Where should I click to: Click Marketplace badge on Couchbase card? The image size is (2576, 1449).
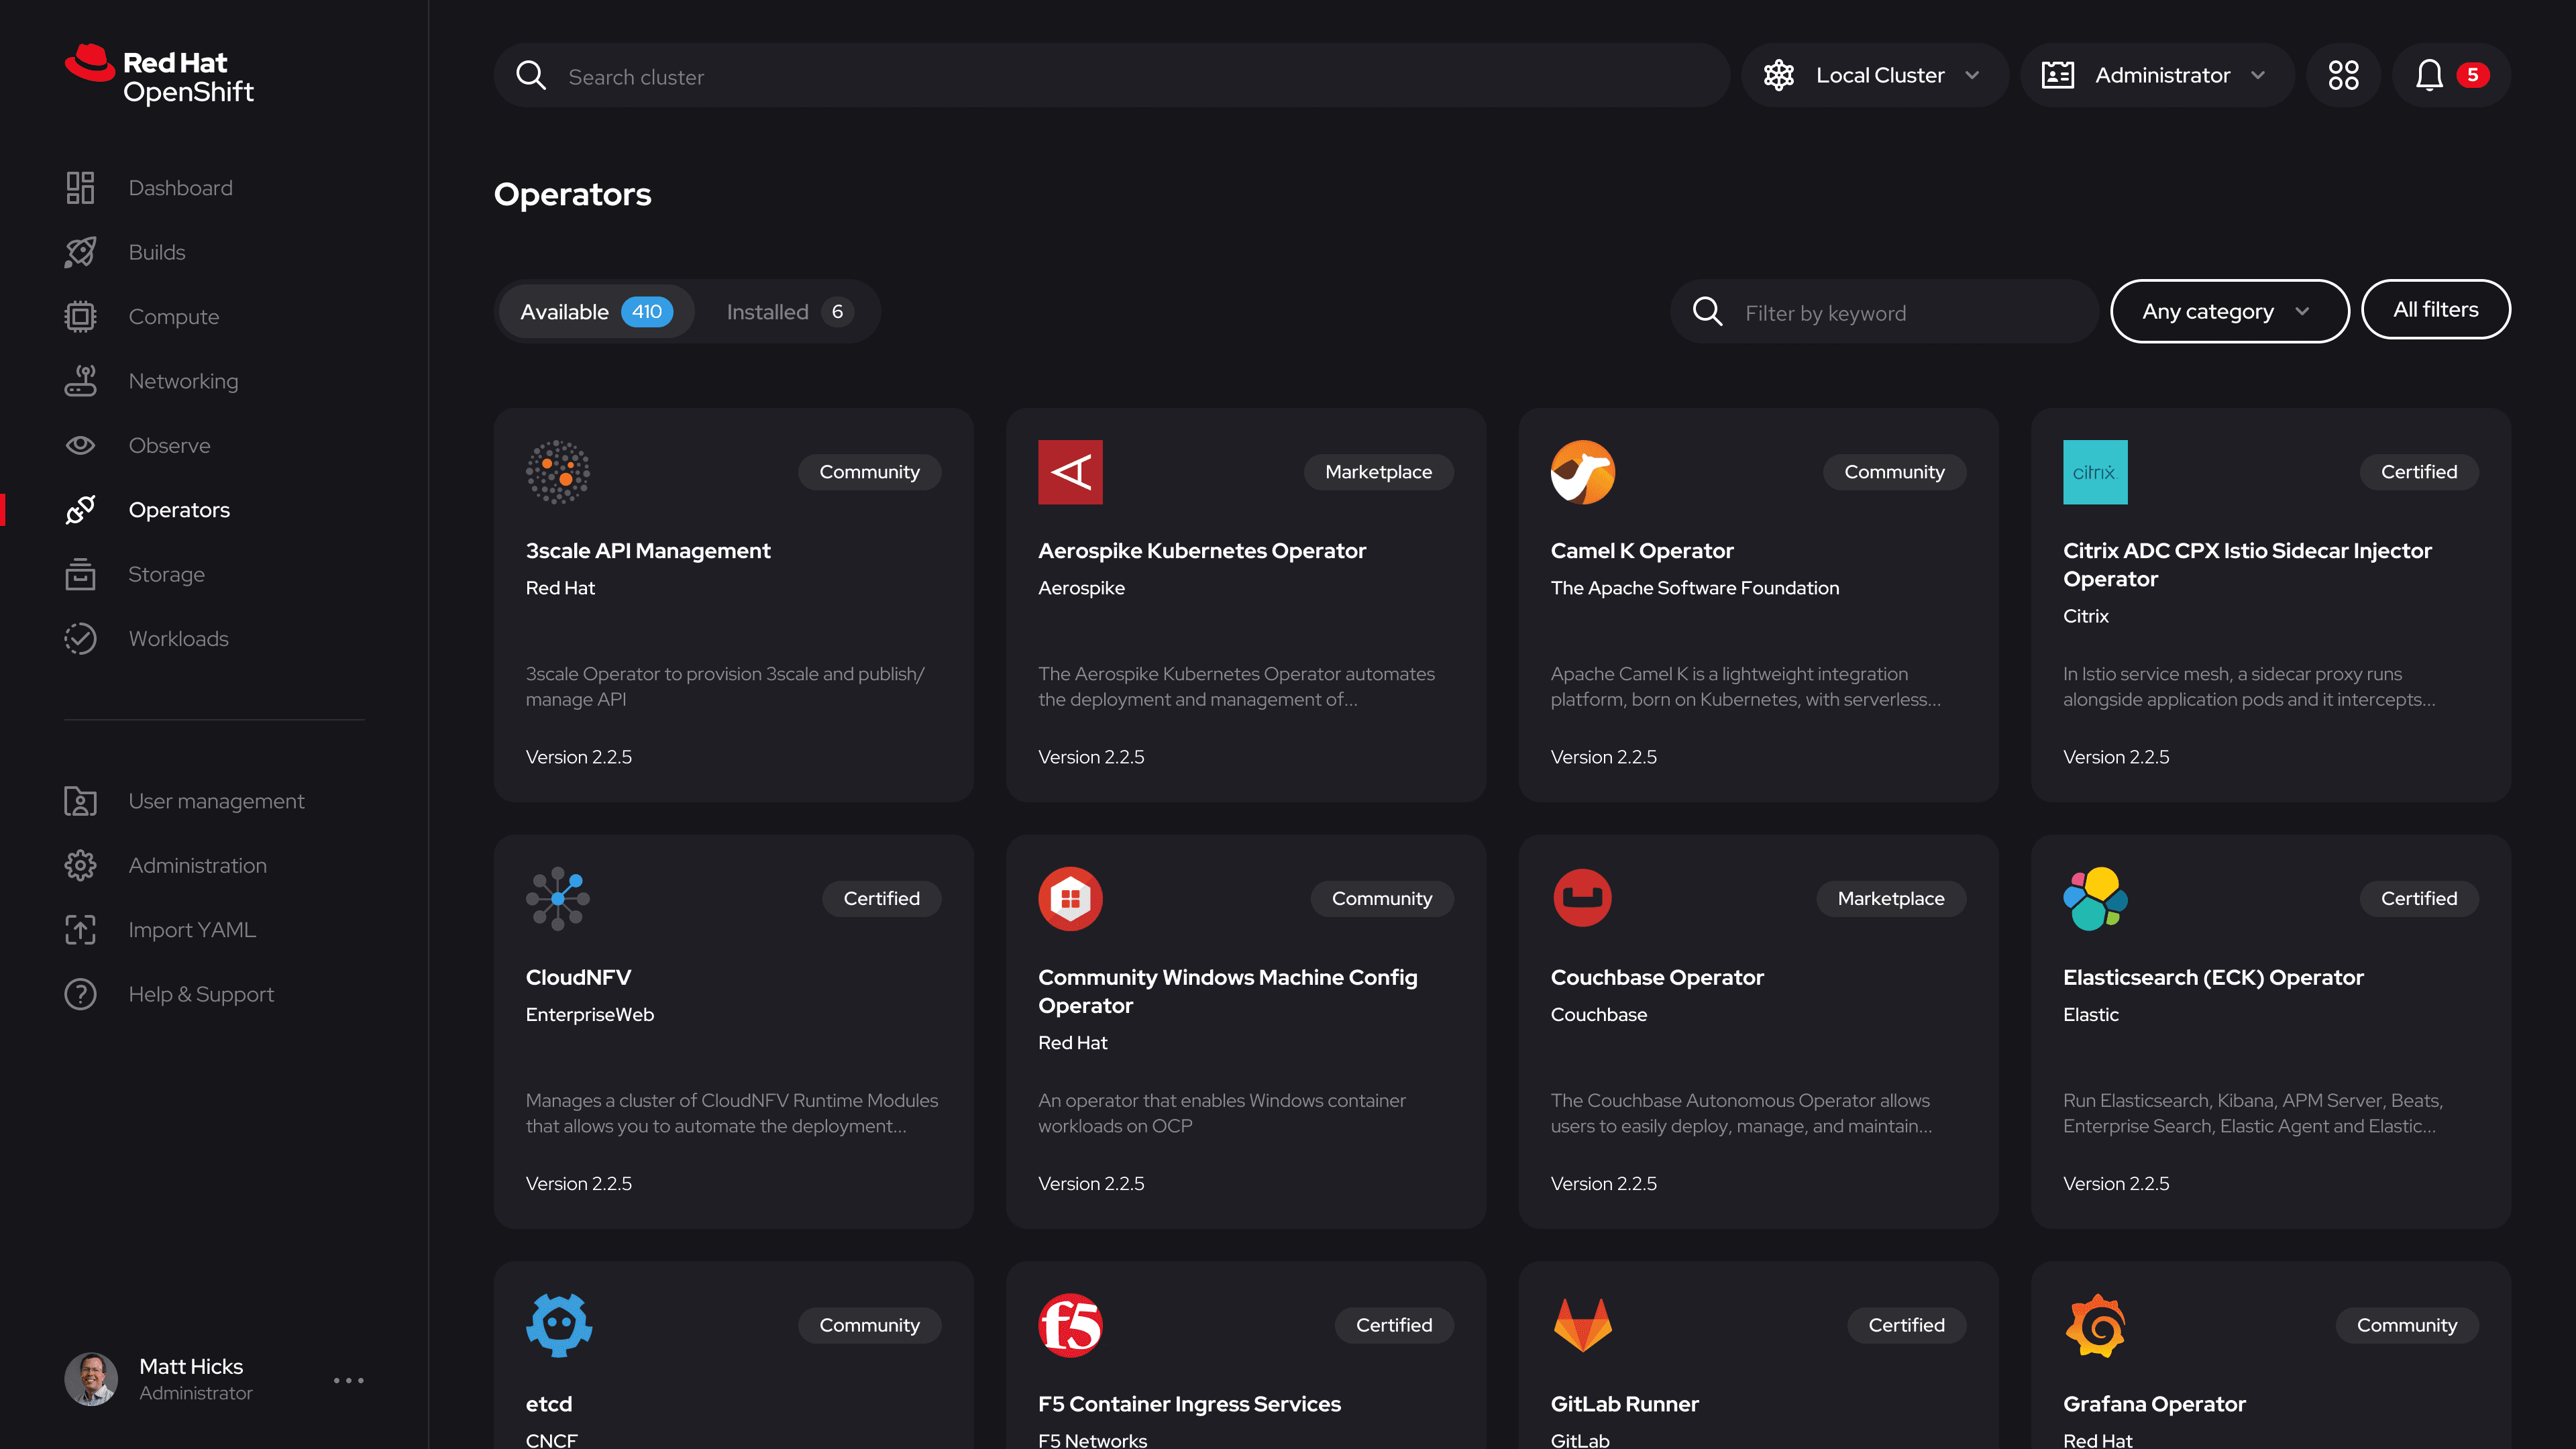[x=1890, y=899]
